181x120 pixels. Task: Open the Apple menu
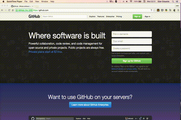pyautogui.click(x=3, y=1)
